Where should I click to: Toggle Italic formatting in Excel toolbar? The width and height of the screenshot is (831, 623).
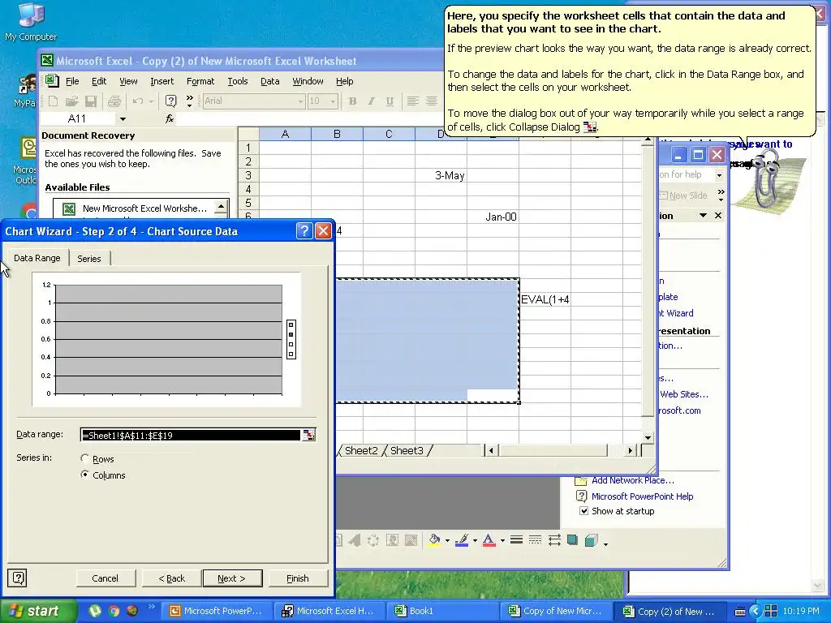pyautogui.click(x=371, y=101)
